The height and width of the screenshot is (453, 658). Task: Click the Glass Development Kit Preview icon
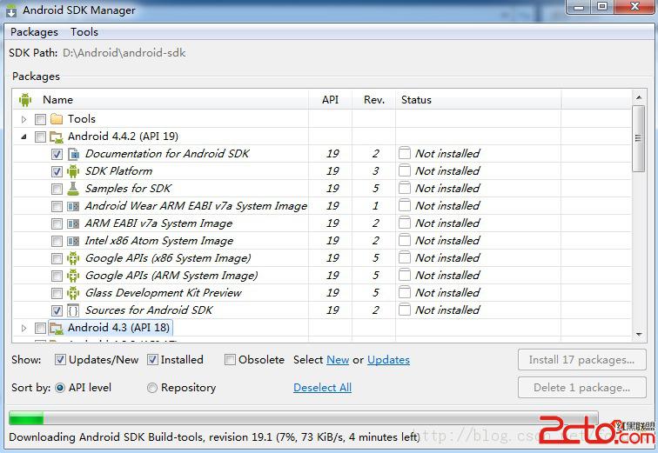pos(73,293)
